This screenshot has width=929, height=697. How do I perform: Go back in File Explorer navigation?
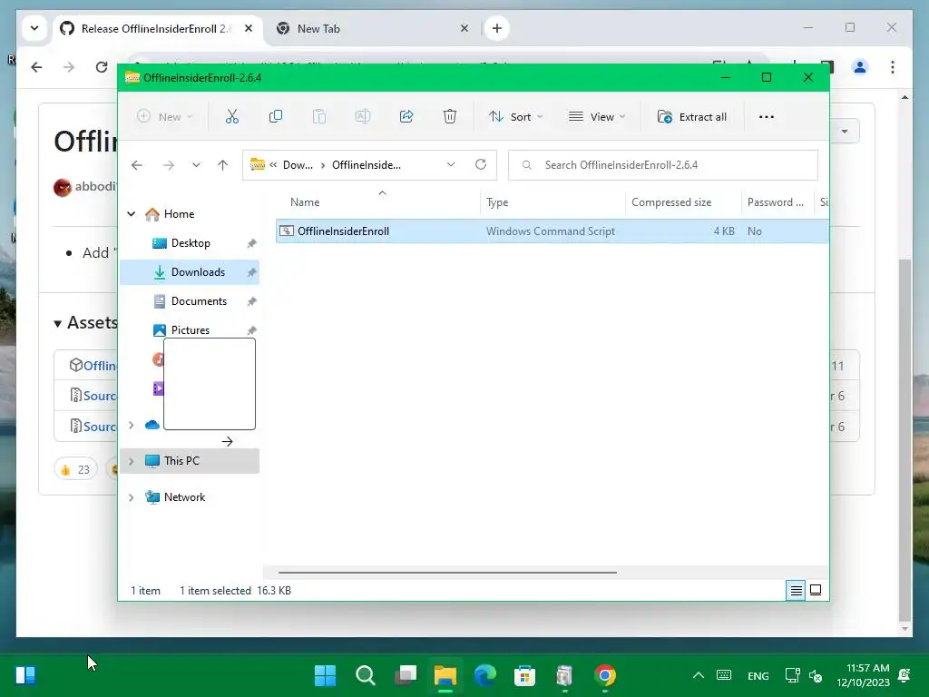[x=137, y=165]
